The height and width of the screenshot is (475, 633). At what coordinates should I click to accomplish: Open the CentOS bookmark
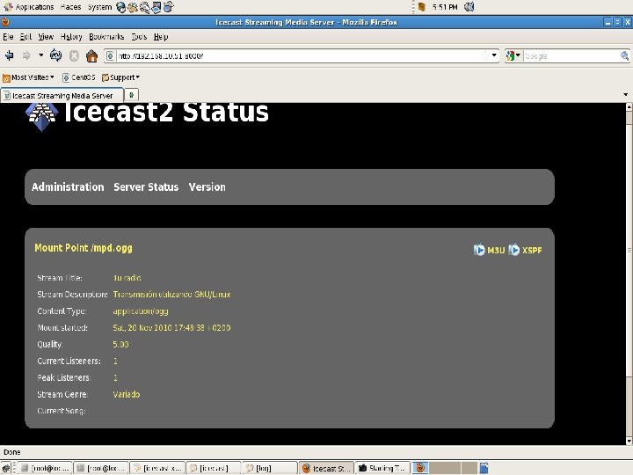(79, 77)
